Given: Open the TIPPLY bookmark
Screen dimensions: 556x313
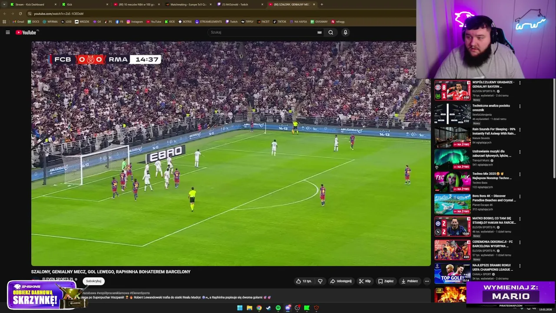Looking at the screenshot, I should pyautogui.click(x=247, y=22).
